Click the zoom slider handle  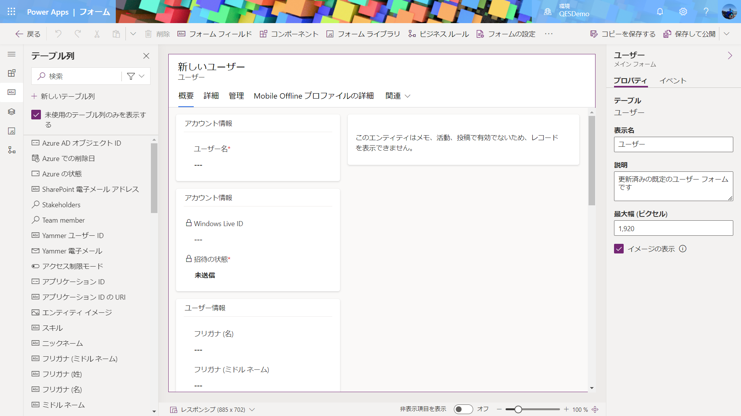[x=518, y=409]
